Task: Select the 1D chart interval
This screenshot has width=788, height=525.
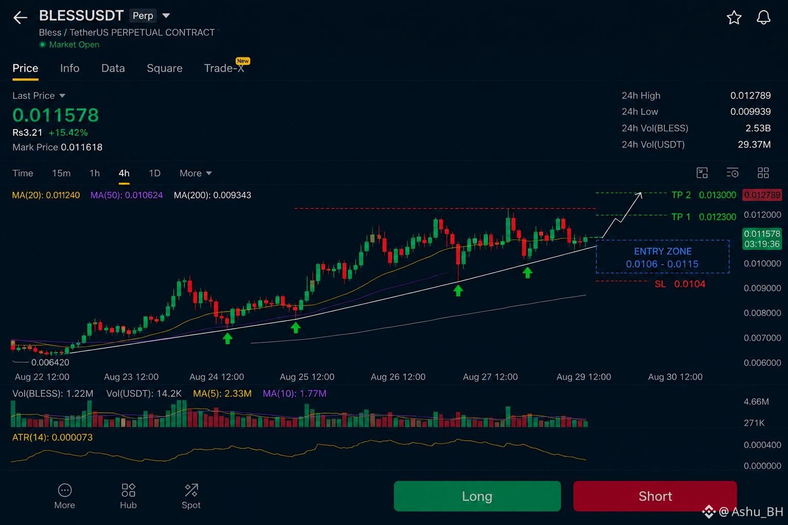Action: click(154, 173)
